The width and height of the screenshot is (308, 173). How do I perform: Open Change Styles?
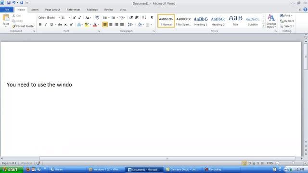tap(271, 21)
